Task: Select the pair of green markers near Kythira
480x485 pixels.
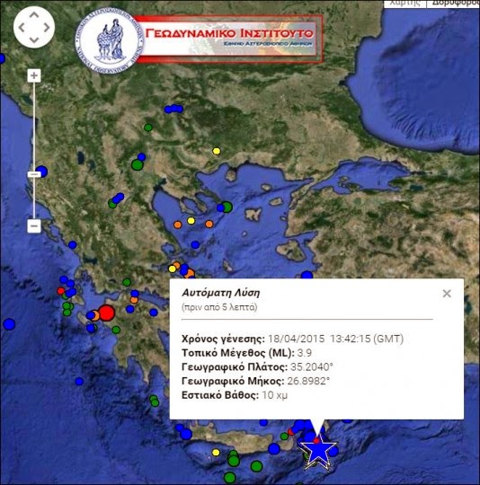Action: point(154,401)
